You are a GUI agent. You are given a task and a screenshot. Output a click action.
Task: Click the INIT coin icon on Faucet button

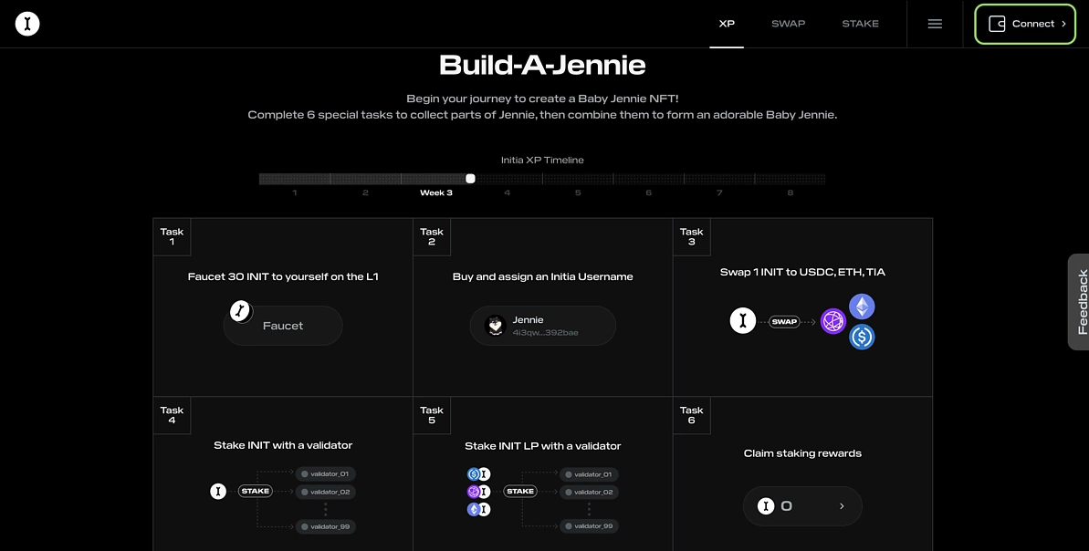(x=241, y=312)
